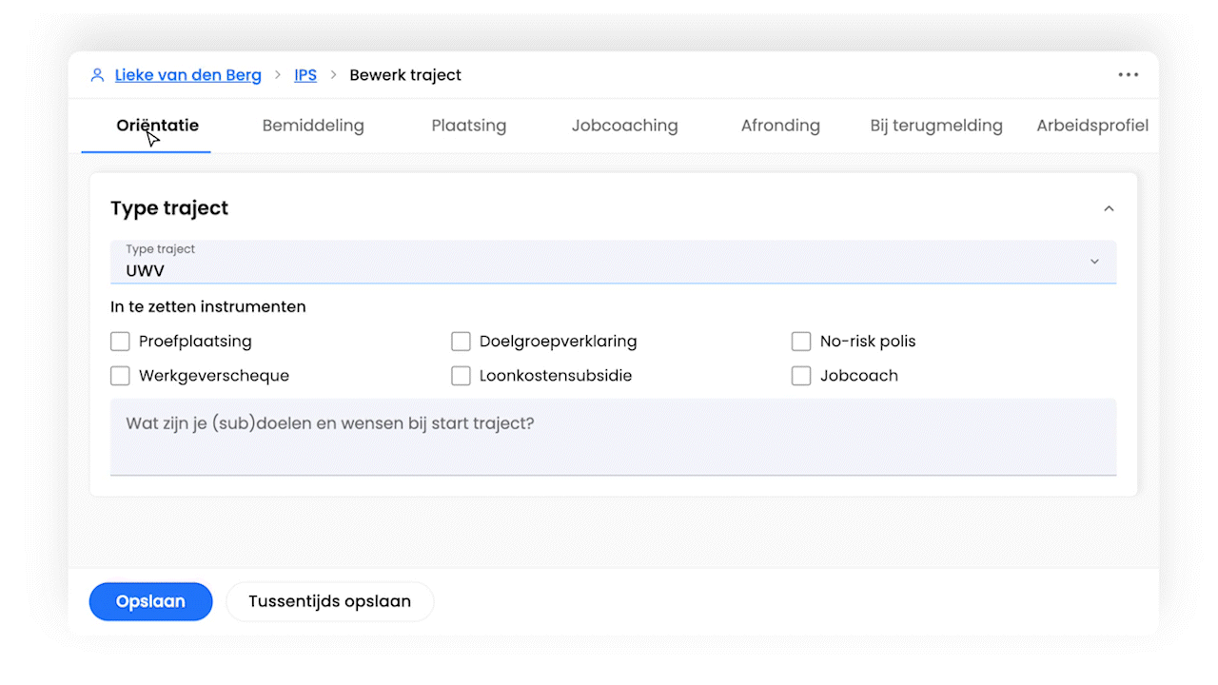Viewport: 1218px width, 685px height.
Task: Click the Opslaan button
Action: (150, 601)
